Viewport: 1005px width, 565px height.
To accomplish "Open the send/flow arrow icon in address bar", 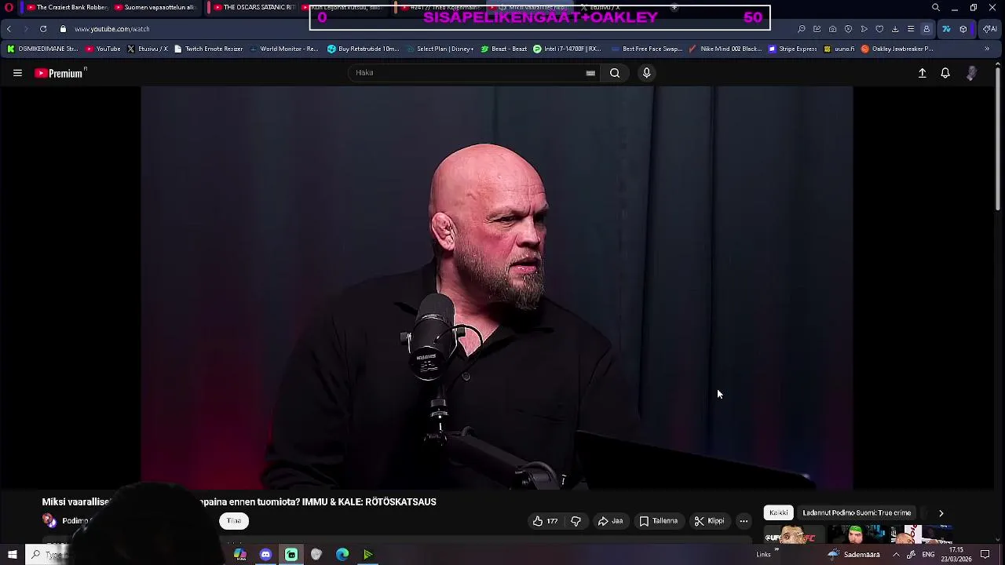I will tap(864, 29).
